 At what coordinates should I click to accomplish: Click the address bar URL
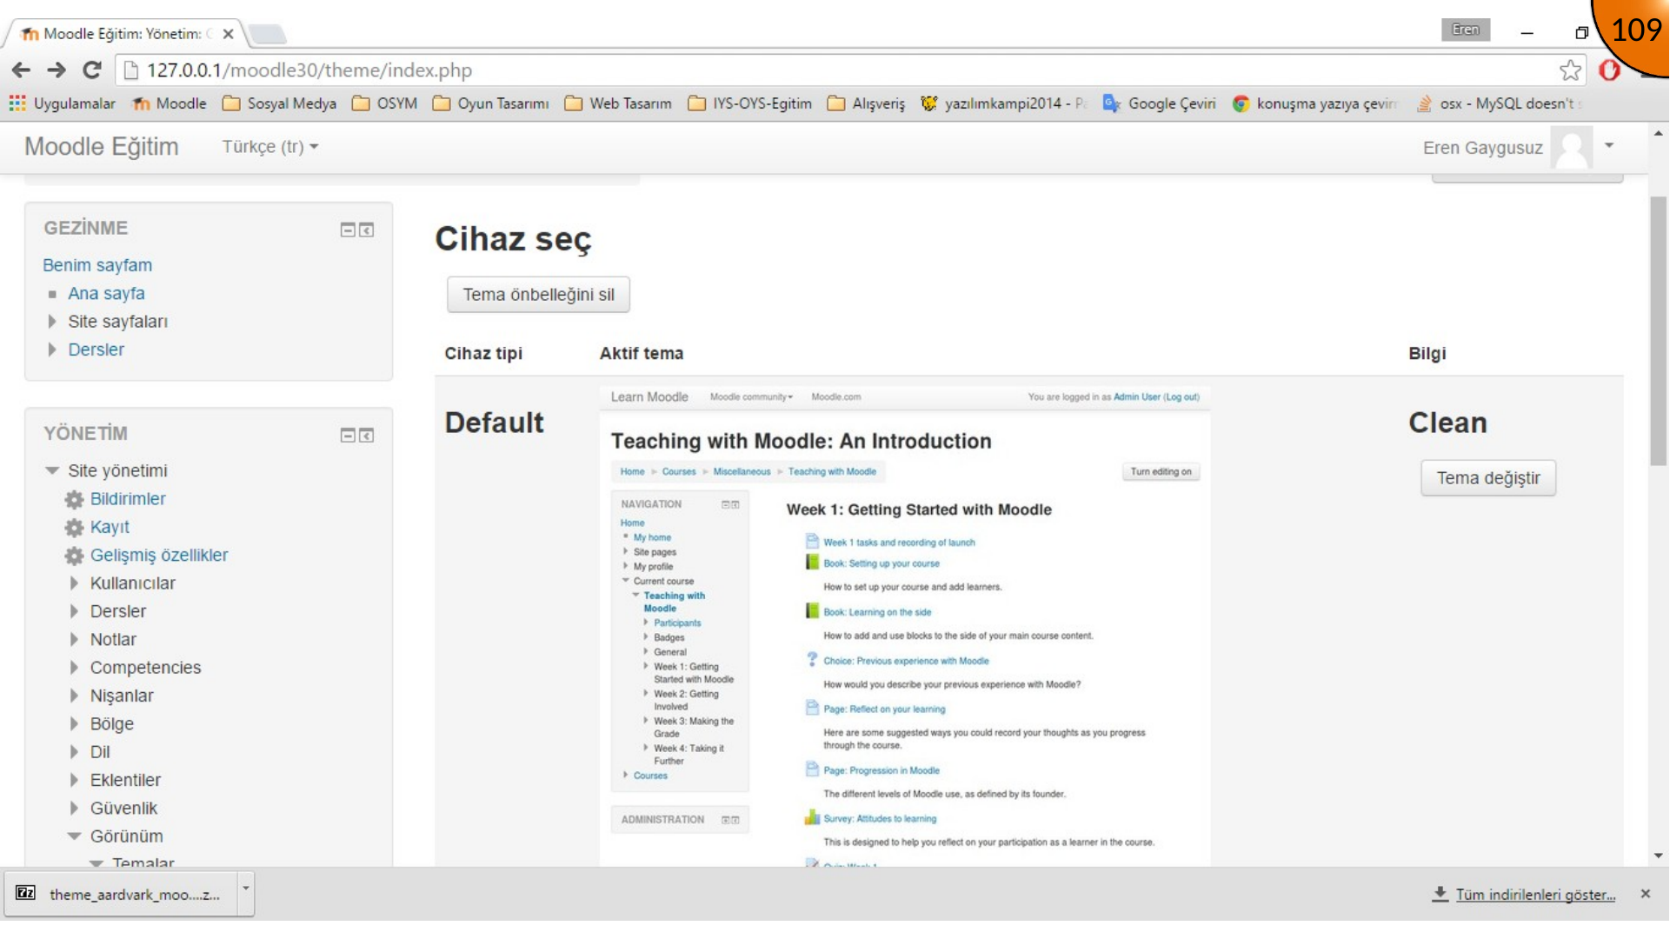pos(309,70)
